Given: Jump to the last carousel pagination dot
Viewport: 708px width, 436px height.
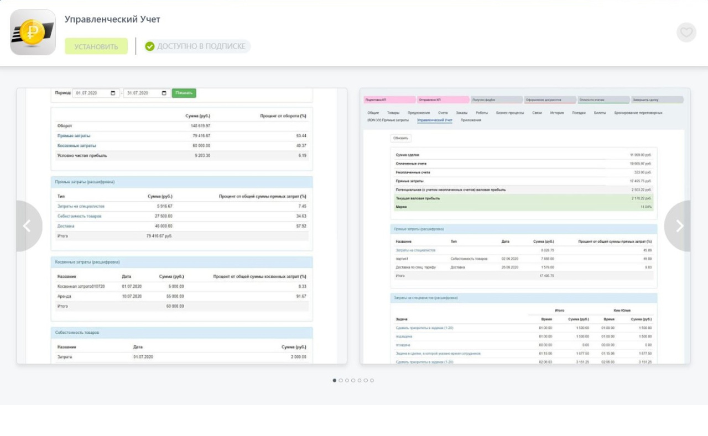Looking at the screenshot, I should (x=372, y=380).
